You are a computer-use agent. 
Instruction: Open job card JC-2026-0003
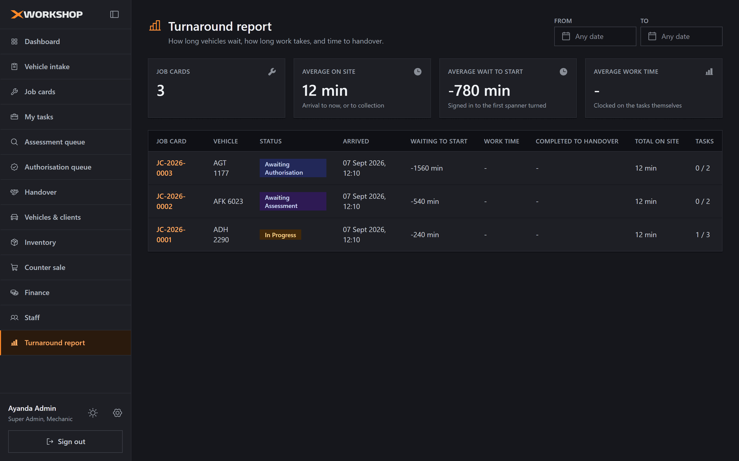point(171,168)
